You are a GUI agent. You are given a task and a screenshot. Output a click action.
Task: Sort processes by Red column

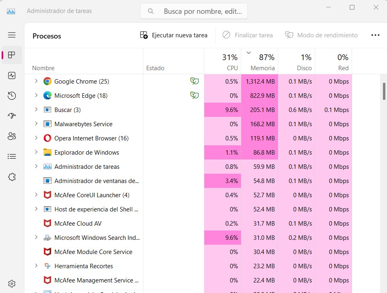pyautogui.click(x=333, y=61)
